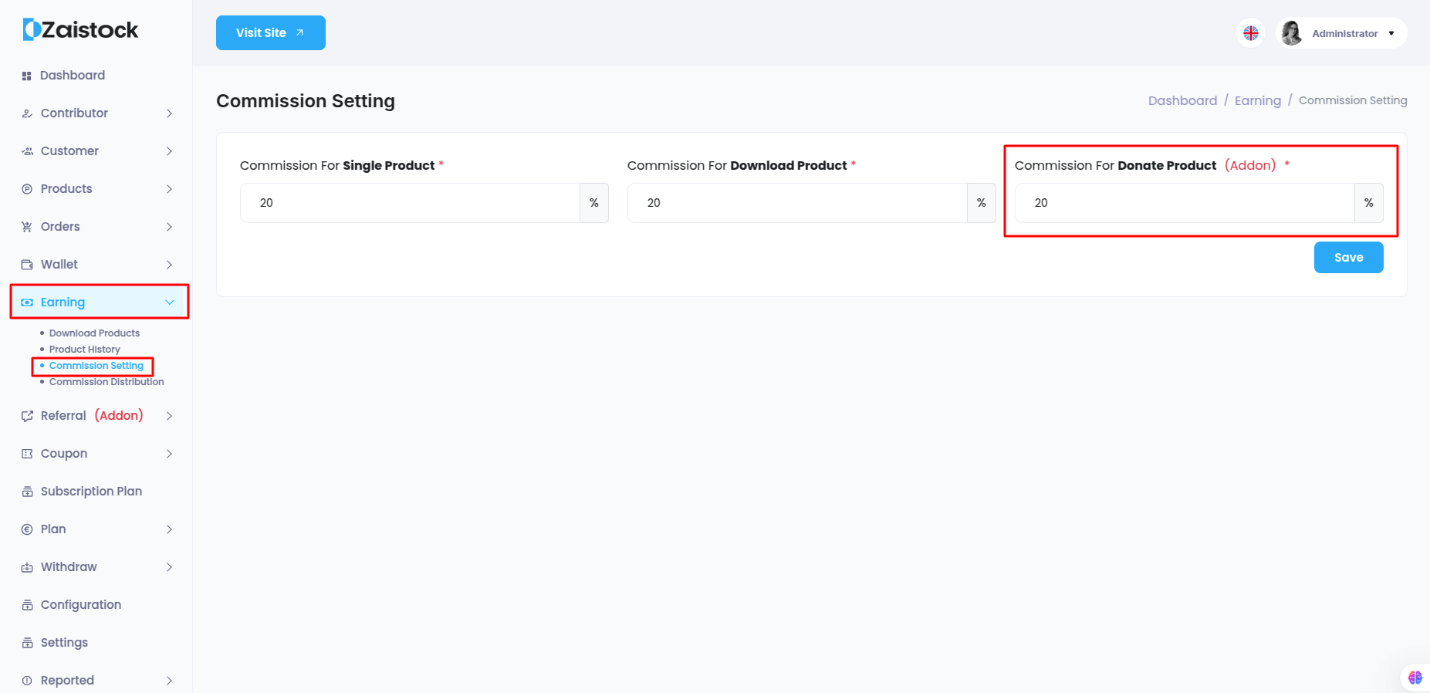Click the Orders cart icon
Image resolution: width=1430 pixels, height=693 pixels.
tap(27, 227)
